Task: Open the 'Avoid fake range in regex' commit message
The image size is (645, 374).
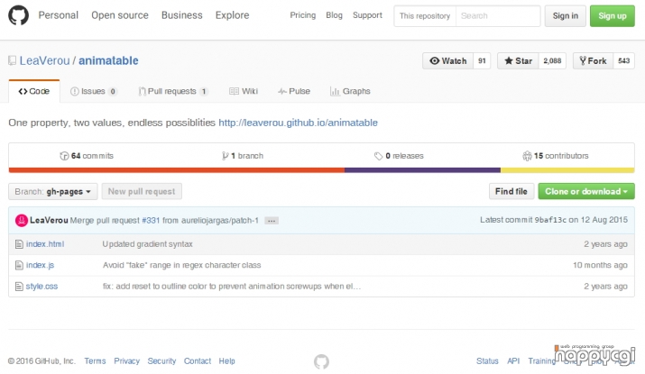Action: 182,265
